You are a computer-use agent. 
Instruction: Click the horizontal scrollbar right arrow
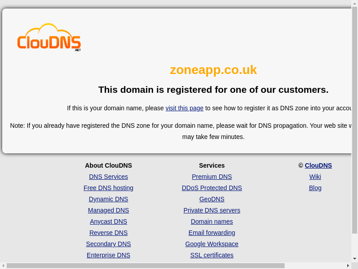(x=348, y=265)
